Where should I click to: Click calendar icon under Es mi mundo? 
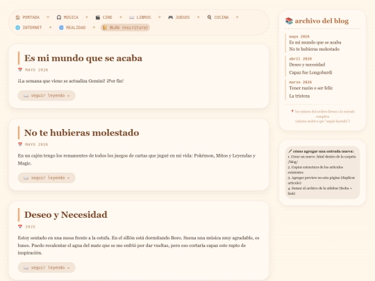tap(20, 70)
